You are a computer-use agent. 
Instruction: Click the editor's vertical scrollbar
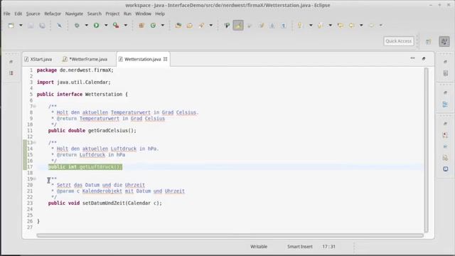click(x=427, y=150)
